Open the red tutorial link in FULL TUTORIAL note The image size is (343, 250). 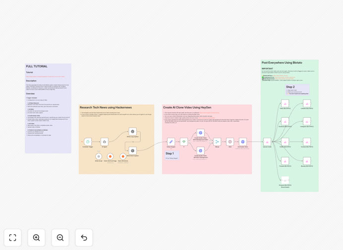click(x=46, y=77)
